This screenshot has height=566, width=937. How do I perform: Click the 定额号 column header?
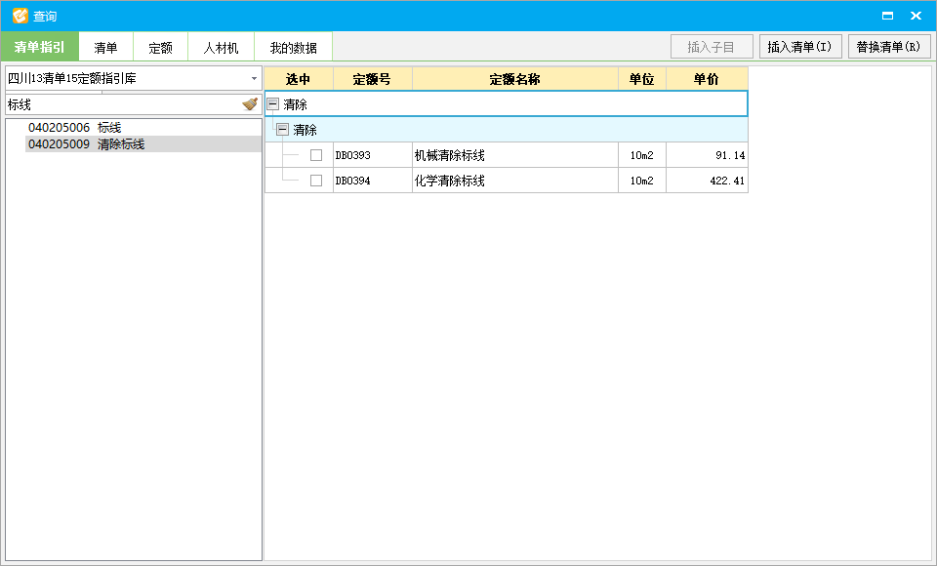click(x=372, y=79)
